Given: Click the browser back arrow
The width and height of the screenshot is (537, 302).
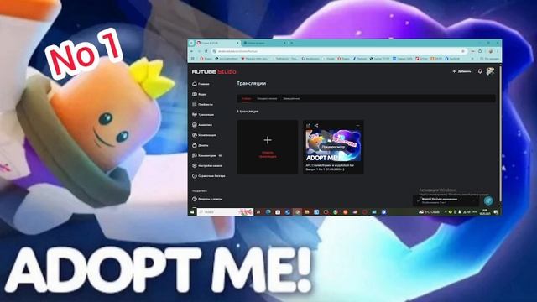Looking at the screenshot, I should click(x=192, y=51).
